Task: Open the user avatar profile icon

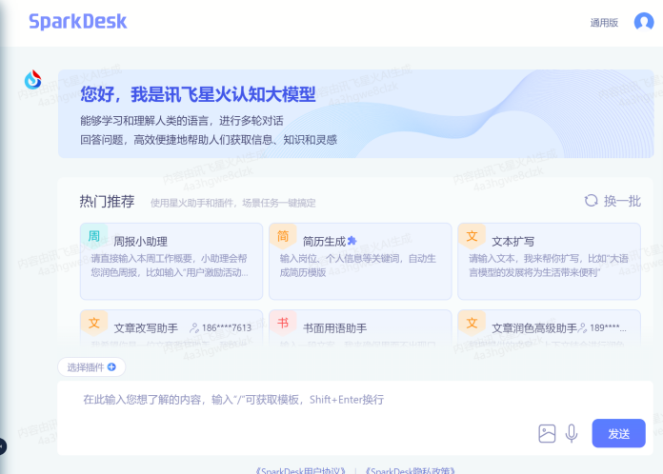Action: click(644, 22)
